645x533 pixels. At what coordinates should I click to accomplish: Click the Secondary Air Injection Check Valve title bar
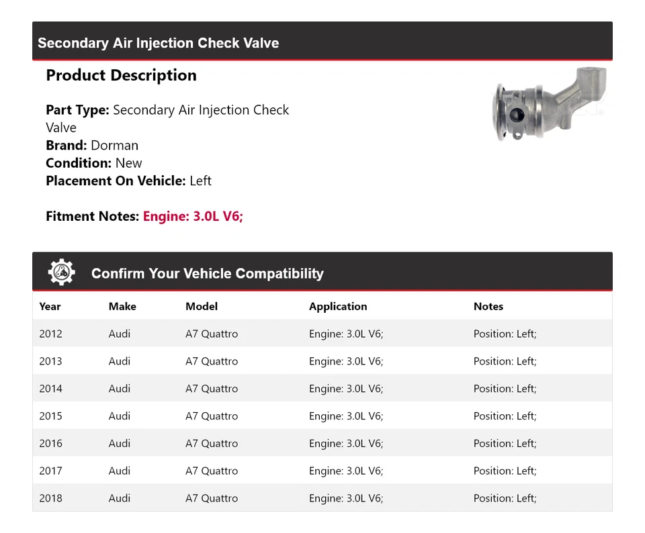tap(159, 43)
